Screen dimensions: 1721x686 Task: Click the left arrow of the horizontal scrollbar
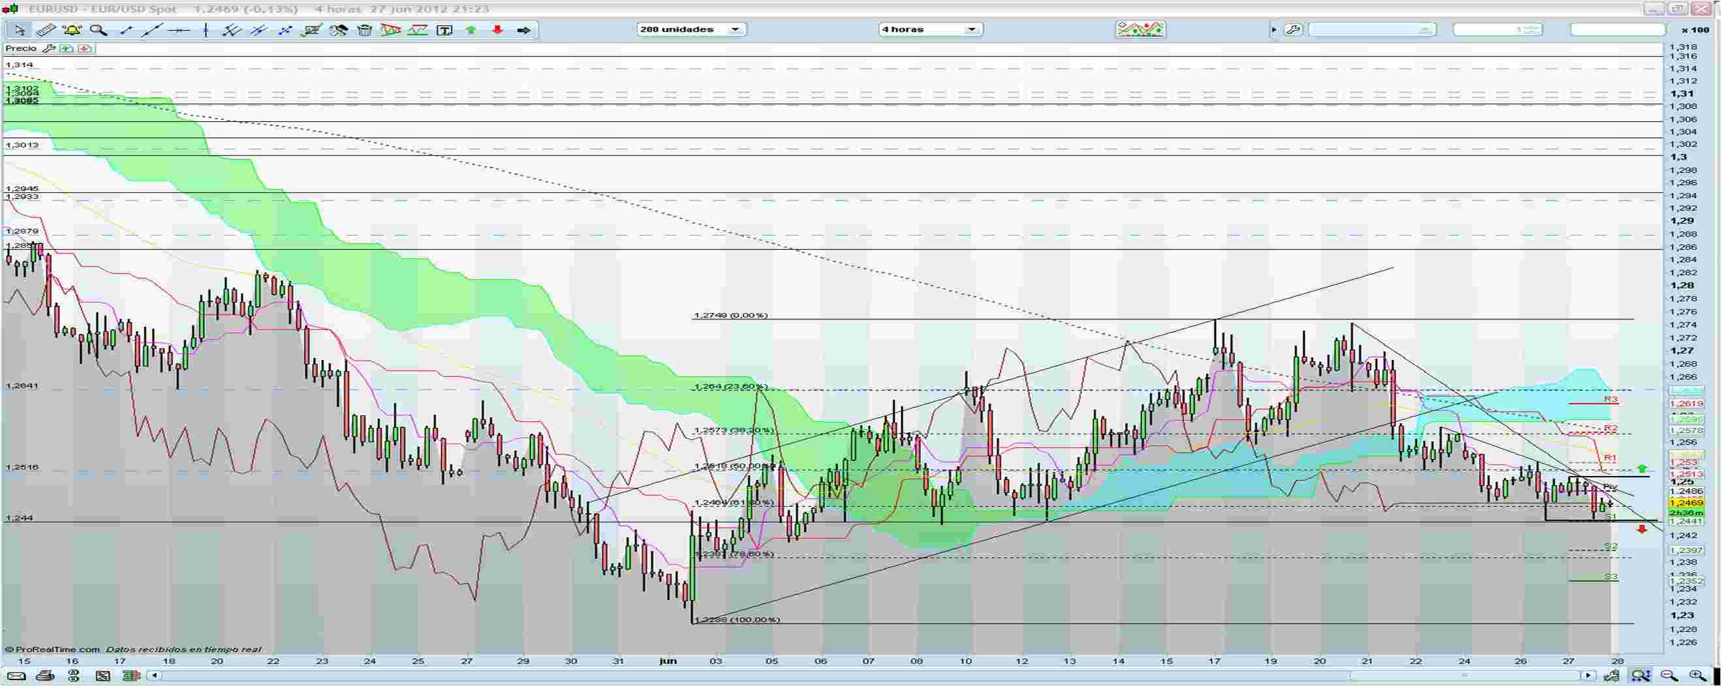(x=155, y=676)
